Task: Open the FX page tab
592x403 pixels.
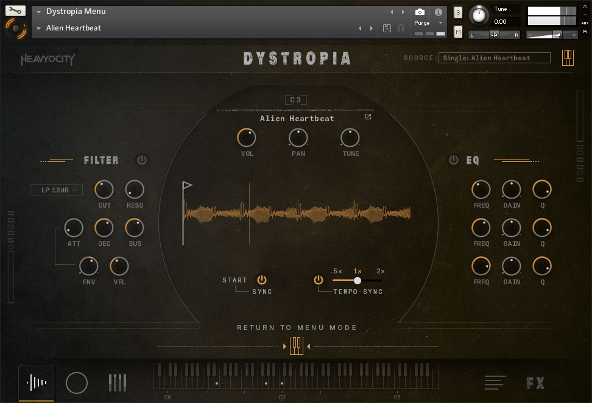Action: click(535, 383)
